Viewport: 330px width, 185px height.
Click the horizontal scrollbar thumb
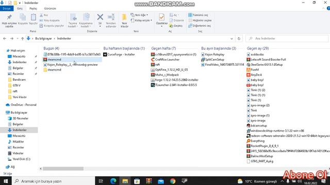(63, 169)
